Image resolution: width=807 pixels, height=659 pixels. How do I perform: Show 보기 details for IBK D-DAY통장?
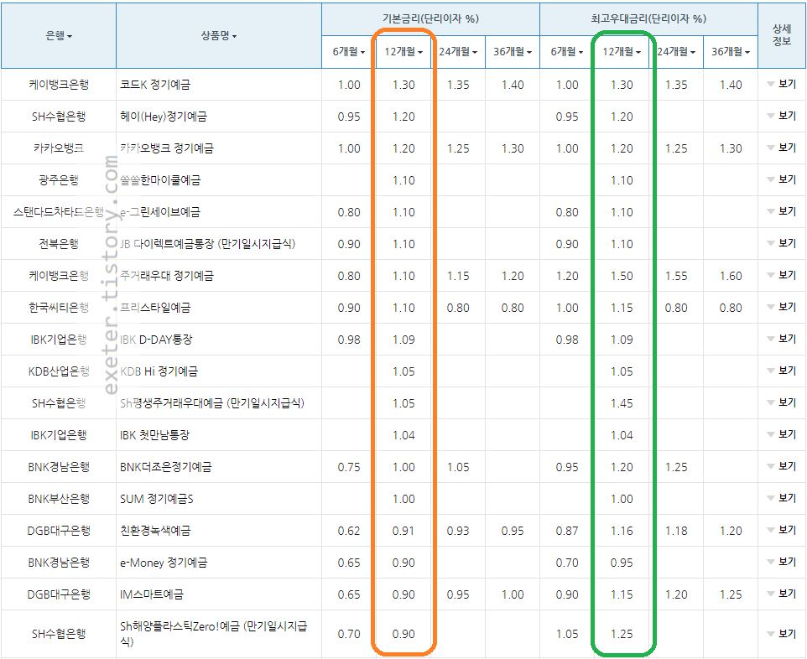click(x=782, y=339)
